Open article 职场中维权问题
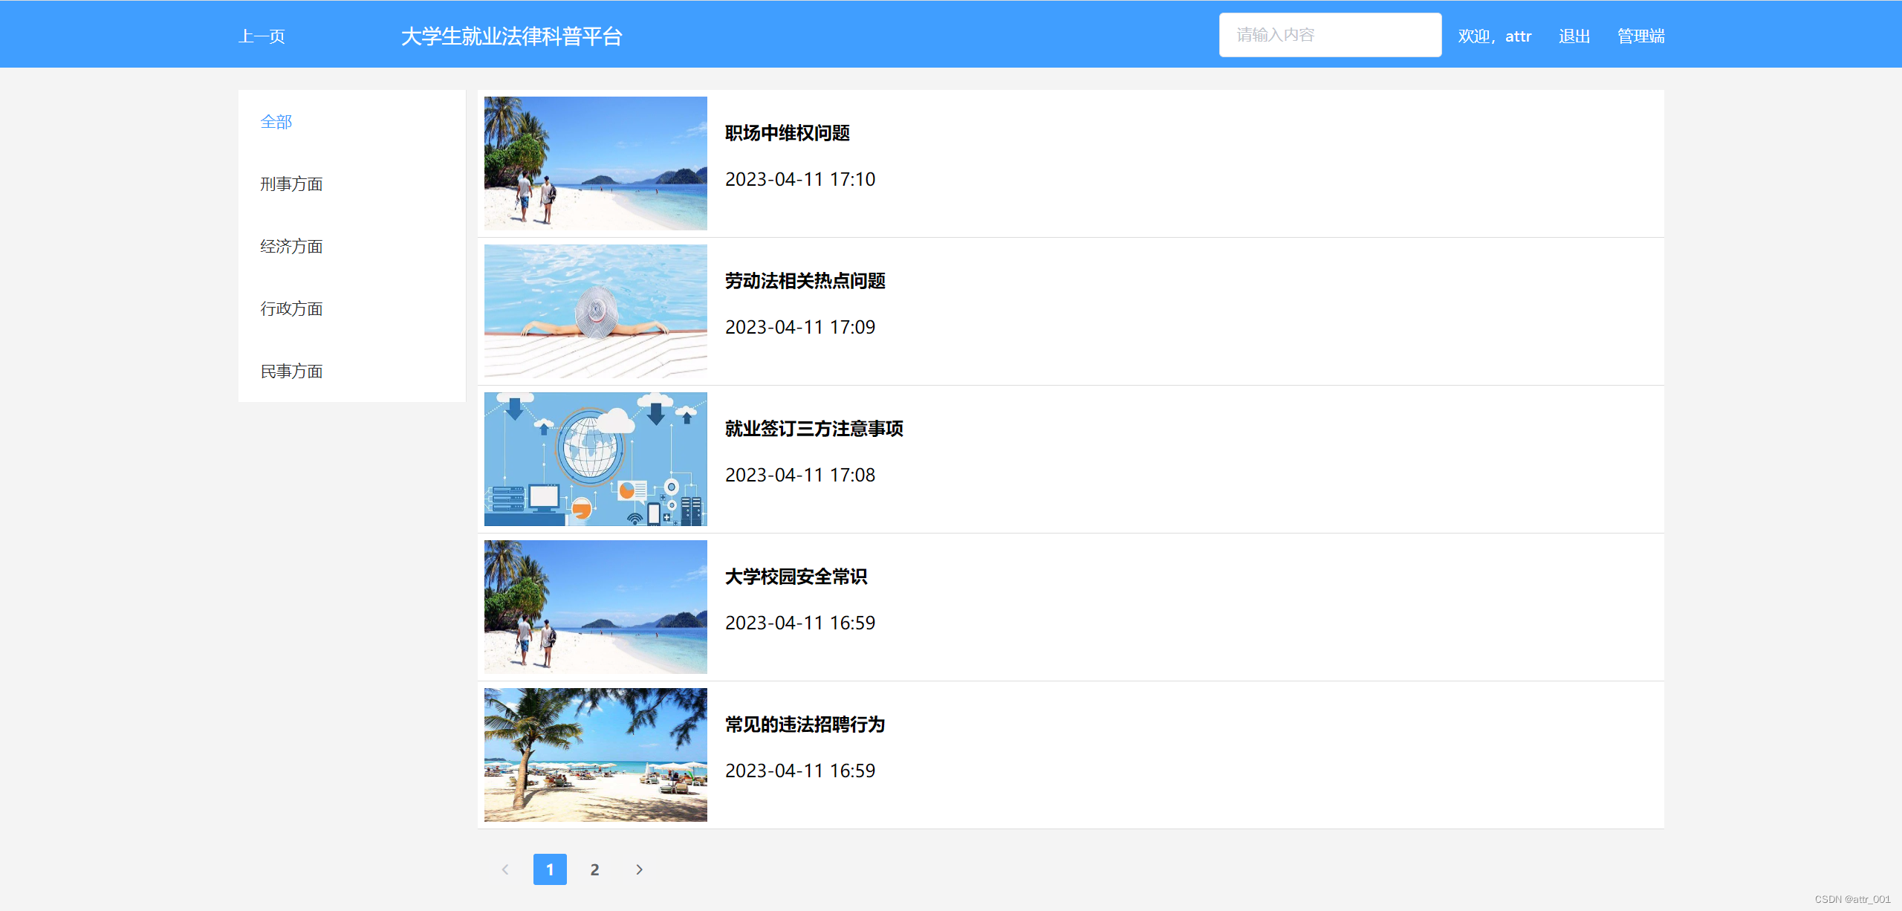The height and width of the screenshot is (911, 1902). click(788, 133)
